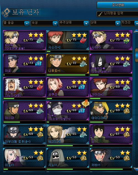Click the scroll-down arrow beside ninja list
The height and width of the screenshot is (175, 138).
pyautogui.click(x=136, y=169)
